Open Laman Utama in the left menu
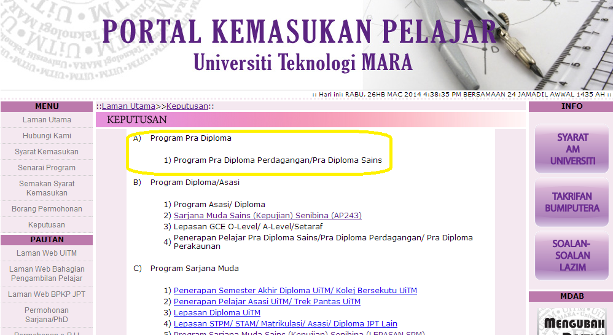 coord(47,120)
